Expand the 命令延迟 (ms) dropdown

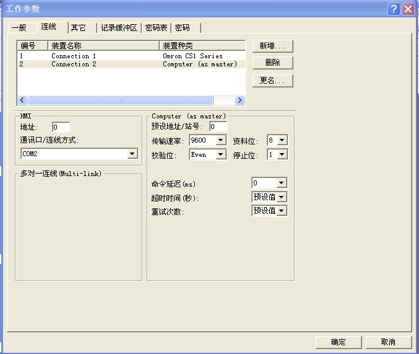pos(282,183)
